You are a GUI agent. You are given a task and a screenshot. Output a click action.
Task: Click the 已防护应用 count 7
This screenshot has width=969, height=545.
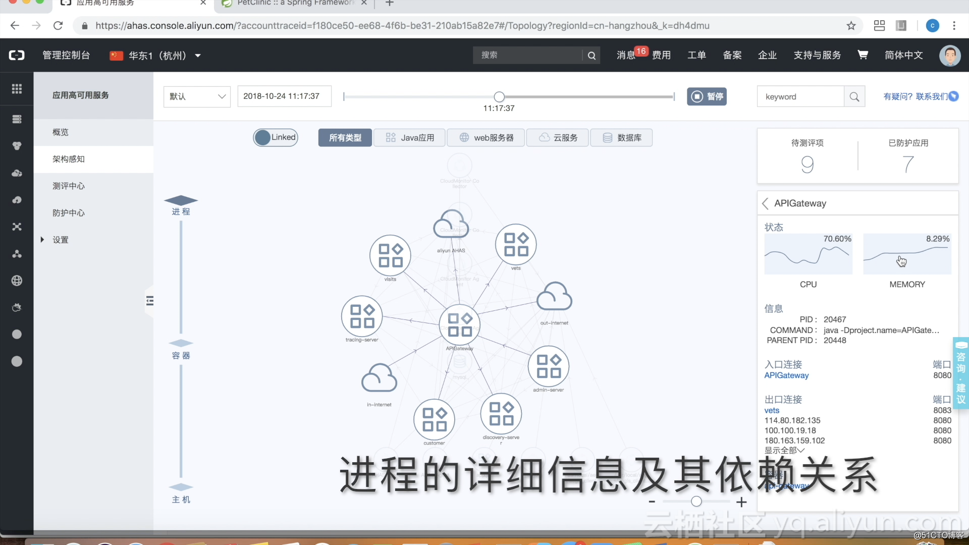pyautogui.click(x=908, y=165)
